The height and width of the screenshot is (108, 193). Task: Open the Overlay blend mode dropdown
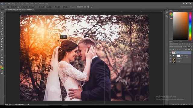click(x=176, y=47)
